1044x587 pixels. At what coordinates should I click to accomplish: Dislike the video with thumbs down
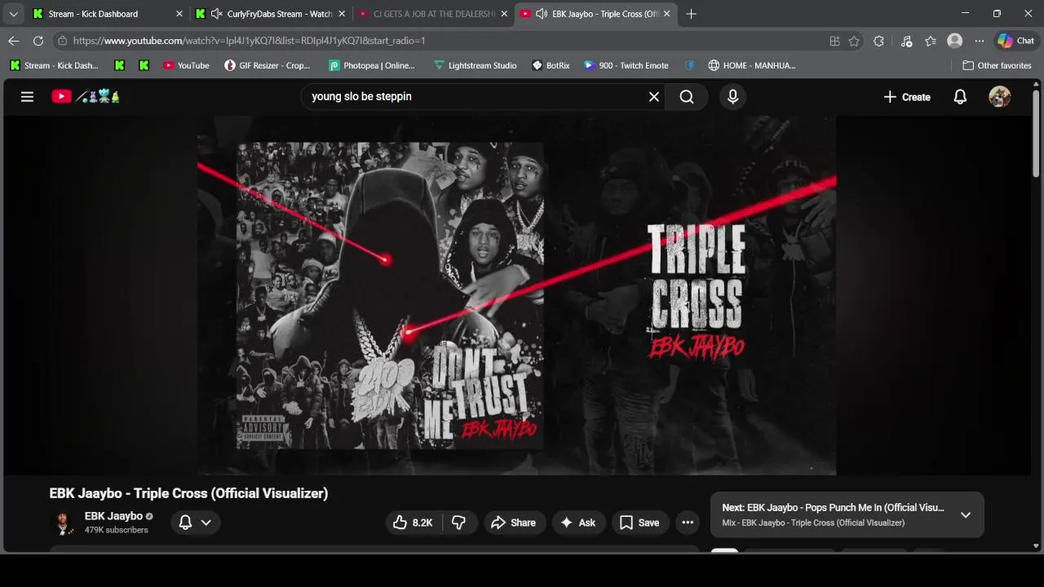click(459, 523)
